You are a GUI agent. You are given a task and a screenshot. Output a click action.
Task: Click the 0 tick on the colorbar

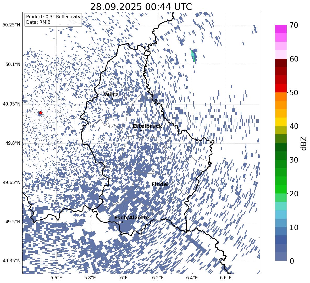pos(292,261)
